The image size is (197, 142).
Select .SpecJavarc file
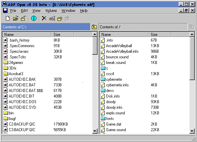[19, 51]
